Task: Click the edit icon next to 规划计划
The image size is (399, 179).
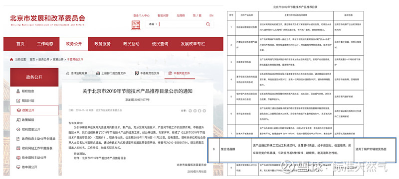Action: (18, 100)
